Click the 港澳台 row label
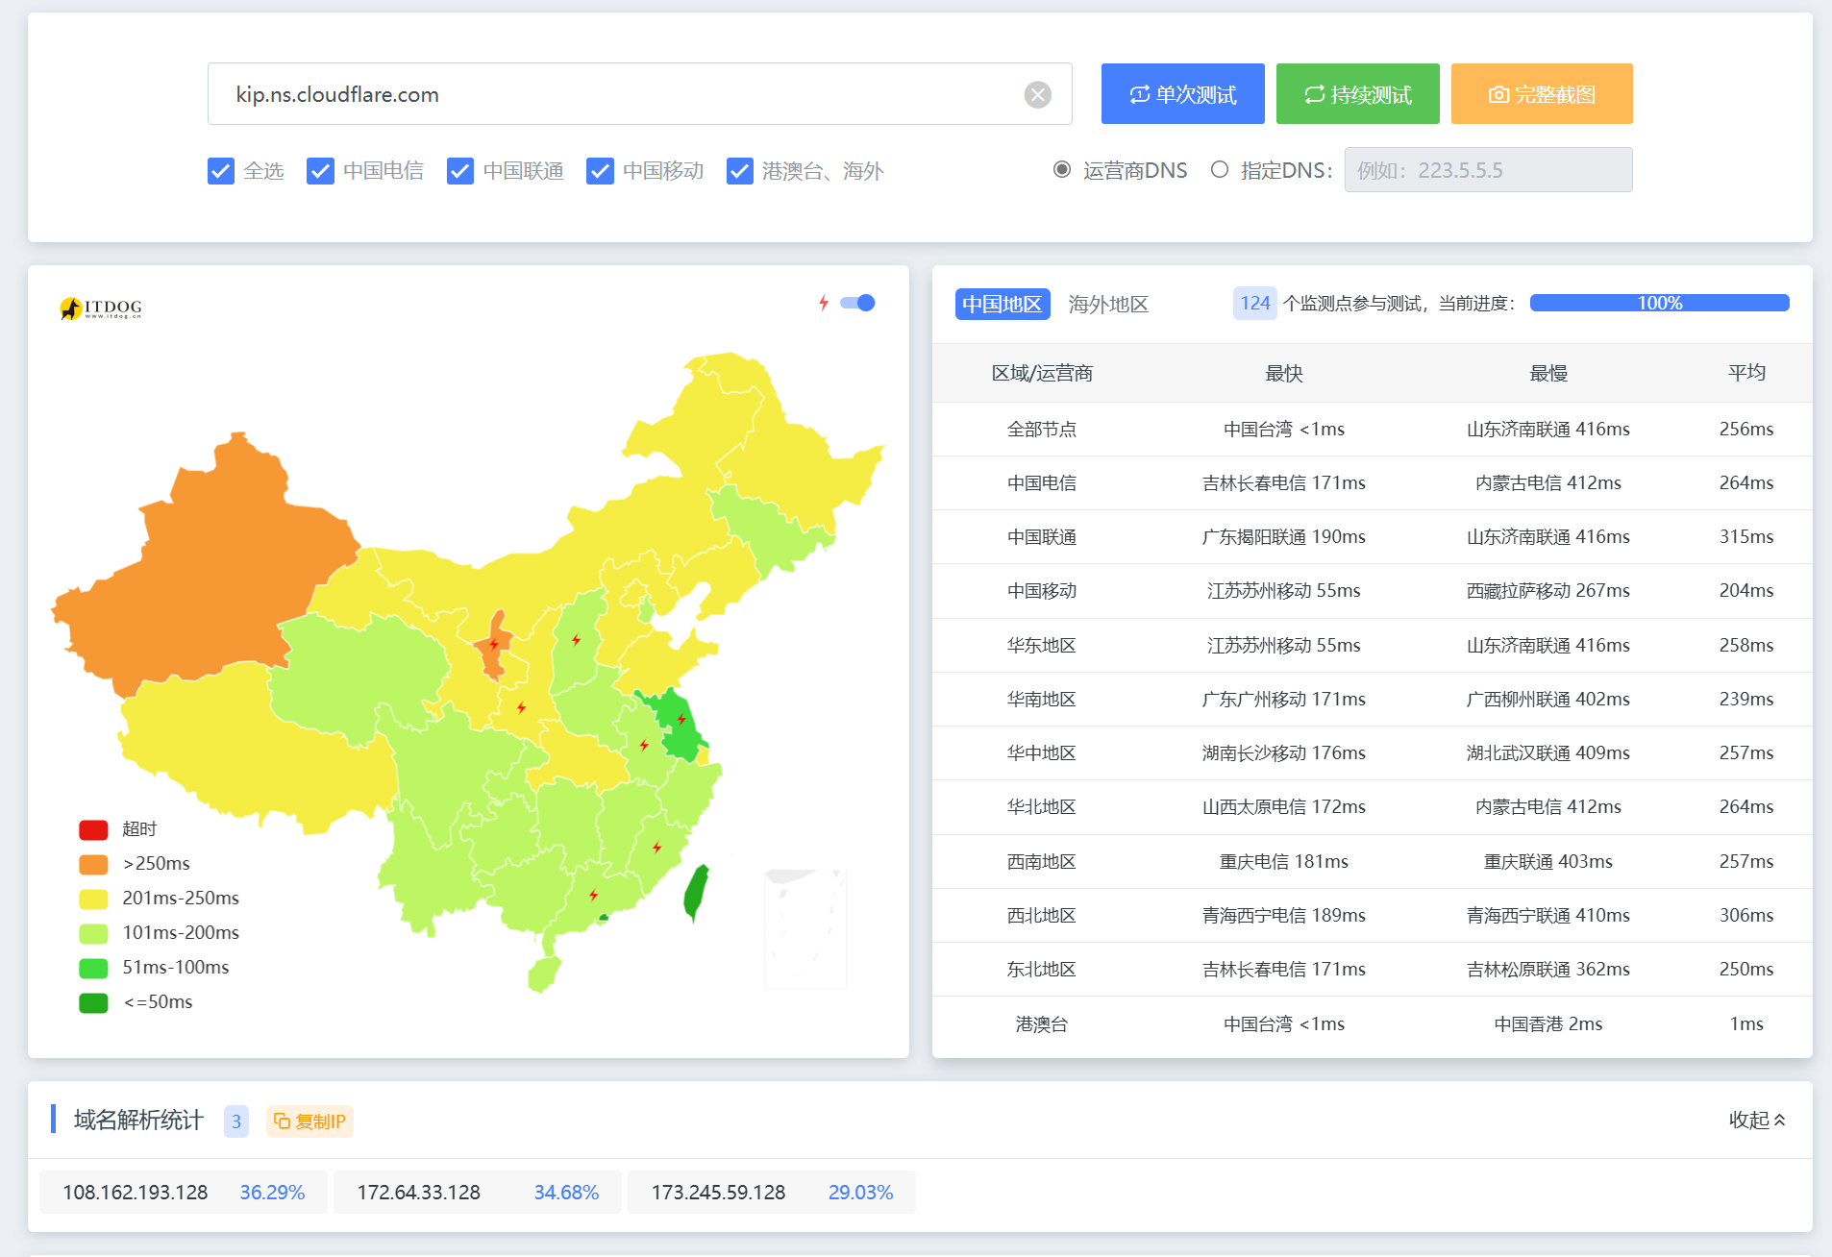Screen dimensions: 1832x1257 click(1042, 1023)
